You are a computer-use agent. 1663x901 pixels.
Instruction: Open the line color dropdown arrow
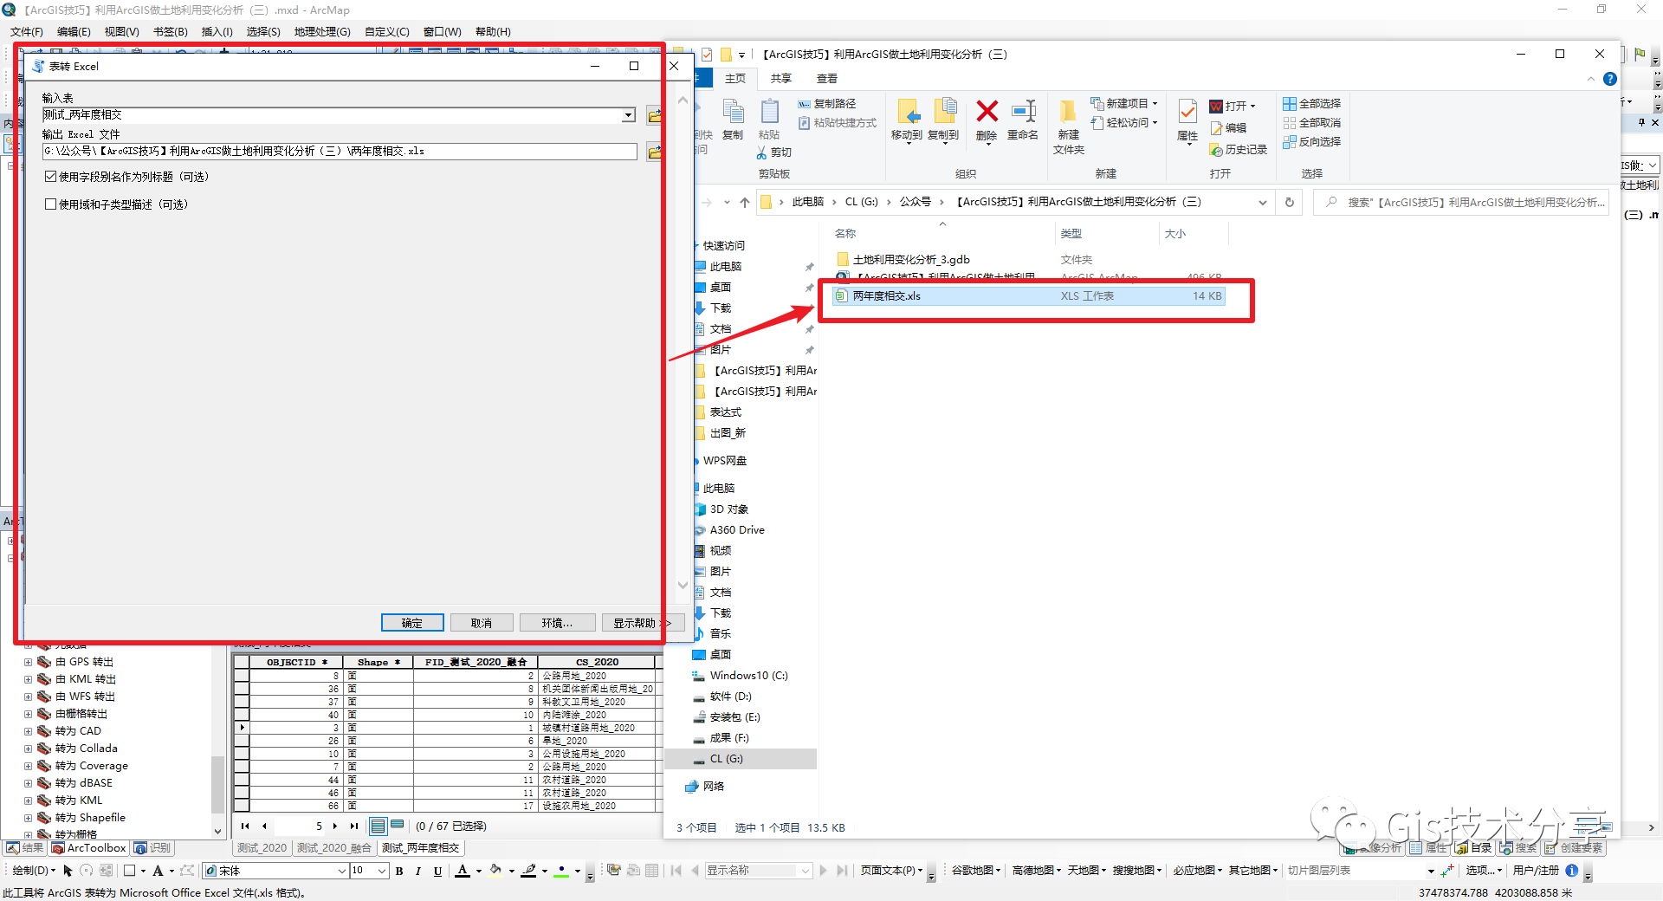544,871
